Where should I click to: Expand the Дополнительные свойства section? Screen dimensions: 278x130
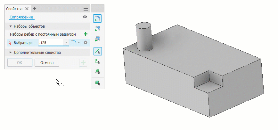11,52
